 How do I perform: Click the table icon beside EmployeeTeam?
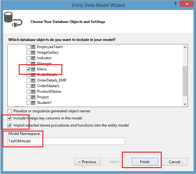(x=33, y=47)
